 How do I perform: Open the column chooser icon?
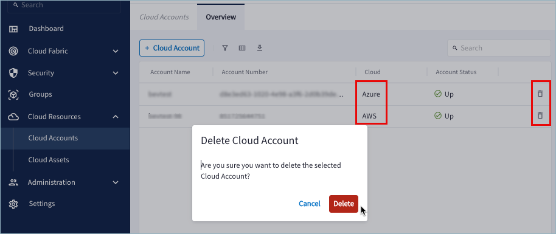[242, 48]
